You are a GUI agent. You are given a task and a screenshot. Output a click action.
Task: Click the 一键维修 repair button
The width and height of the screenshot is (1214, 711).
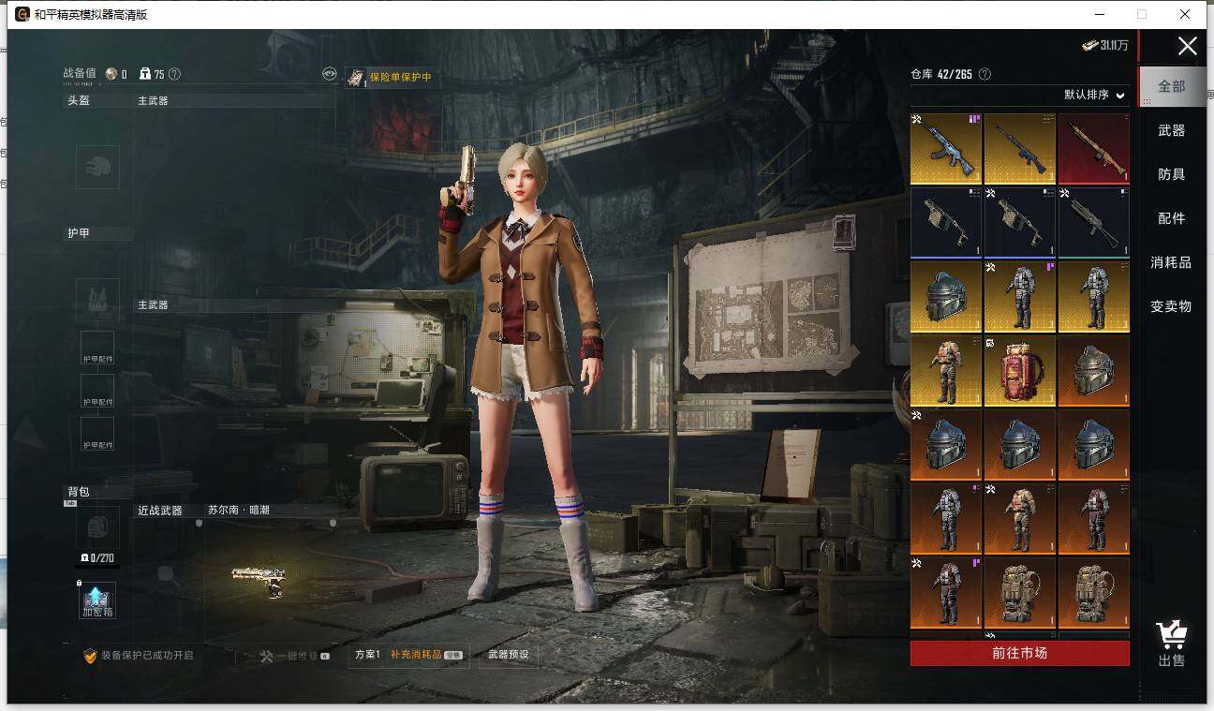[x=294, y=656]
